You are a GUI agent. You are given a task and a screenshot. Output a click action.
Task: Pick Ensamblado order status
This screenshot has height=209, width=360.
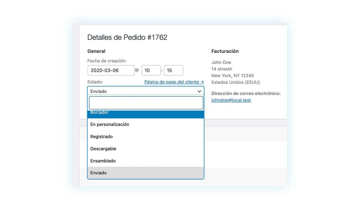point(146,161)
